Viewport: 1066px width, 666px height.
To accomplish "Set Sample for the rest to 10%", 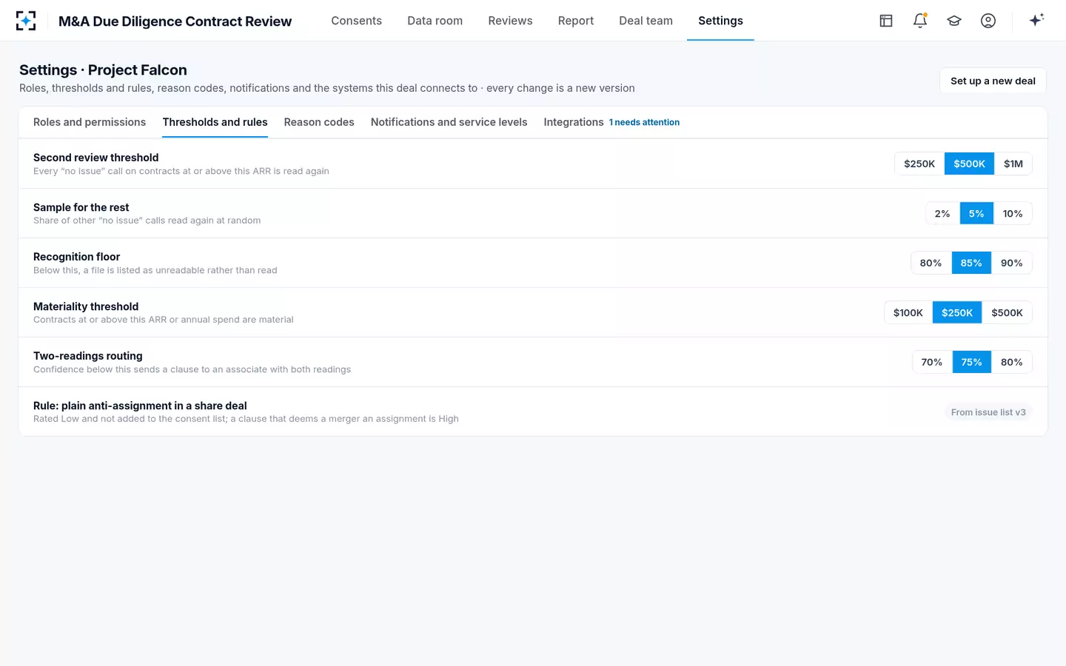I will pos(1013,213).
